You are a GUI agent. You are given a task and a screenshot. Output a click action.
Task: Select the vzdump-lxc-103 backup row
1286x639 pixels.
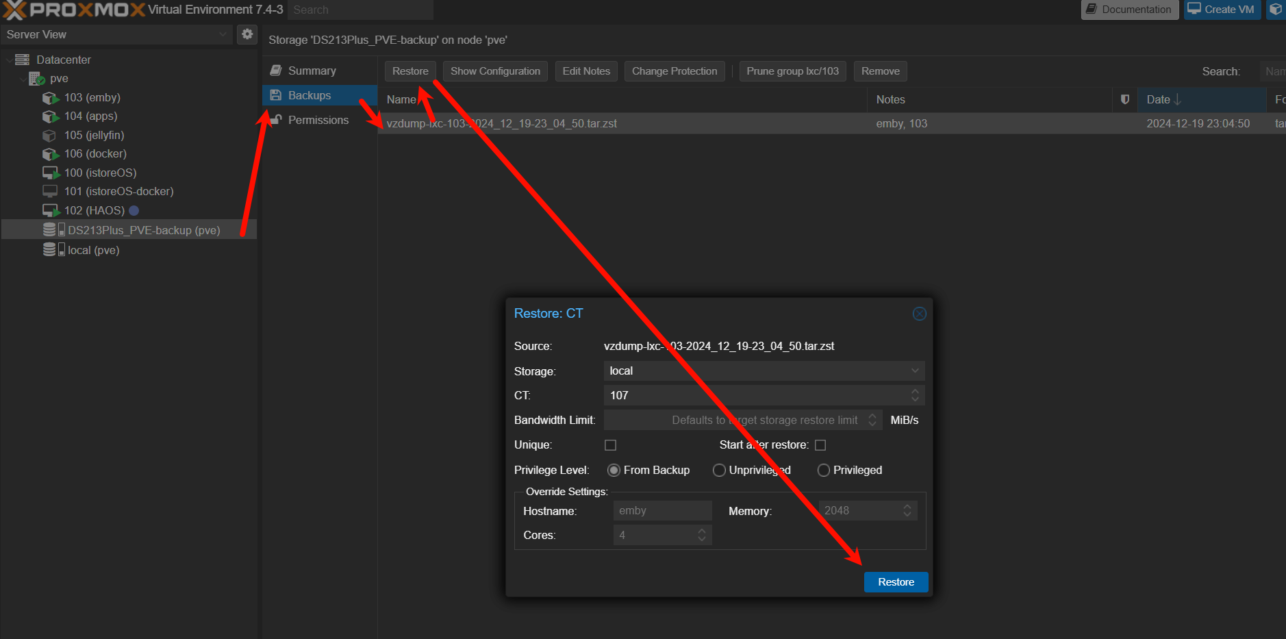tap(832, 123)
